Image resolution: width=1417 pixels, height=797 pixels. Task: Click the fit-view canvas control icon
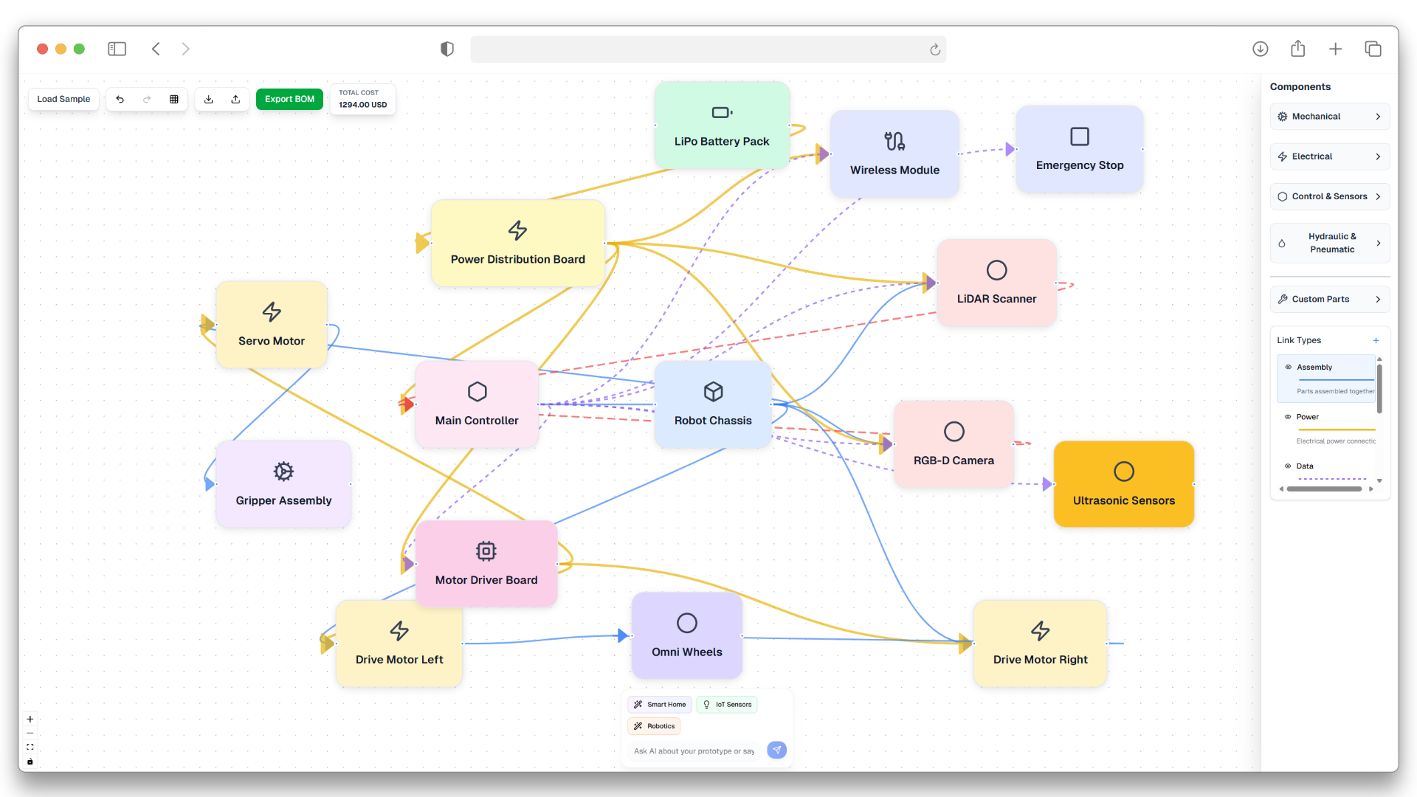pos(30,747)
